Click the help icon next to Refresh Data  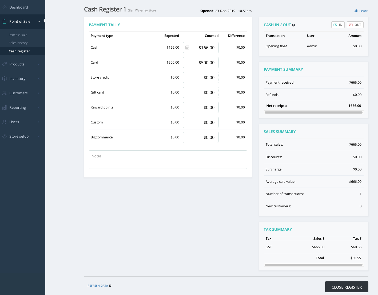tap(110, 286)
